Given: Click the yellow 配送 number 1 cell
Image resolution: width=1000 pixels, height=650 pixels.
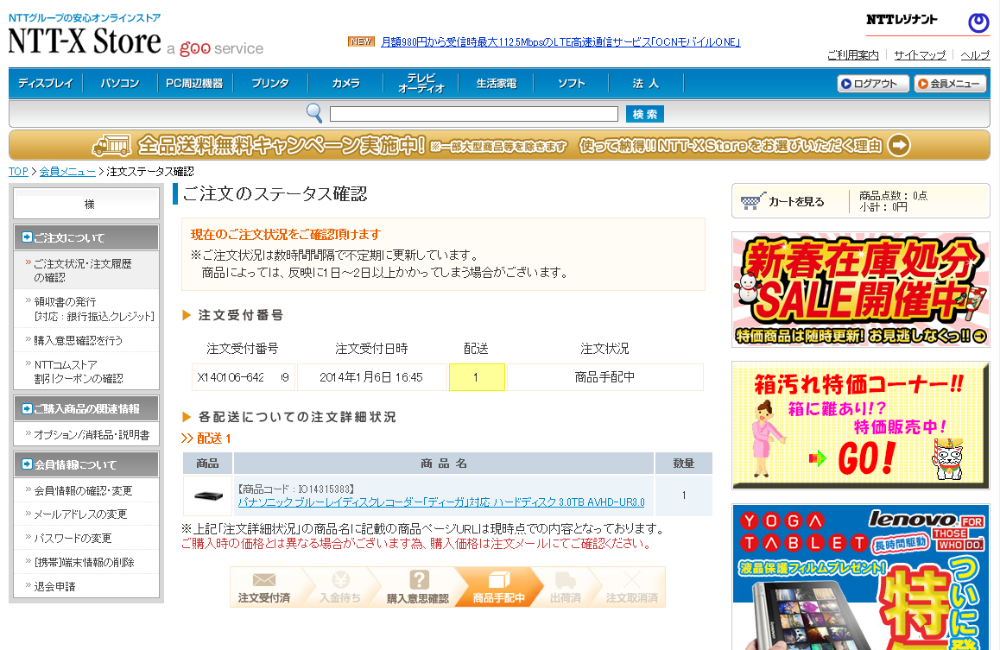Looking at the screenshot, I should coord(477,377).
